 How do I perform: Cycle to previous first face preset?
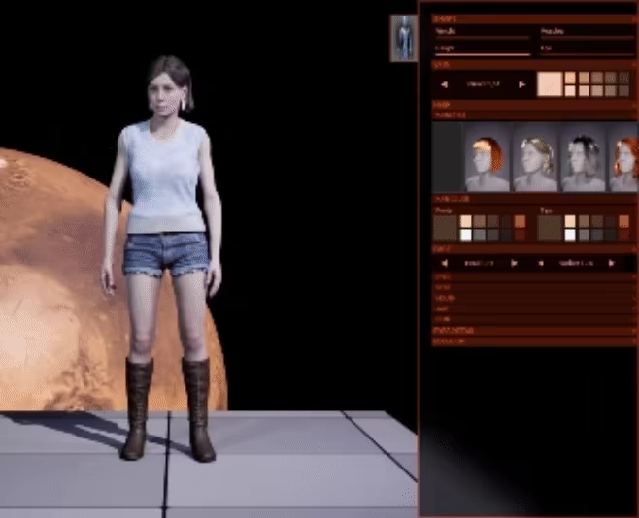tap(444, 263)
